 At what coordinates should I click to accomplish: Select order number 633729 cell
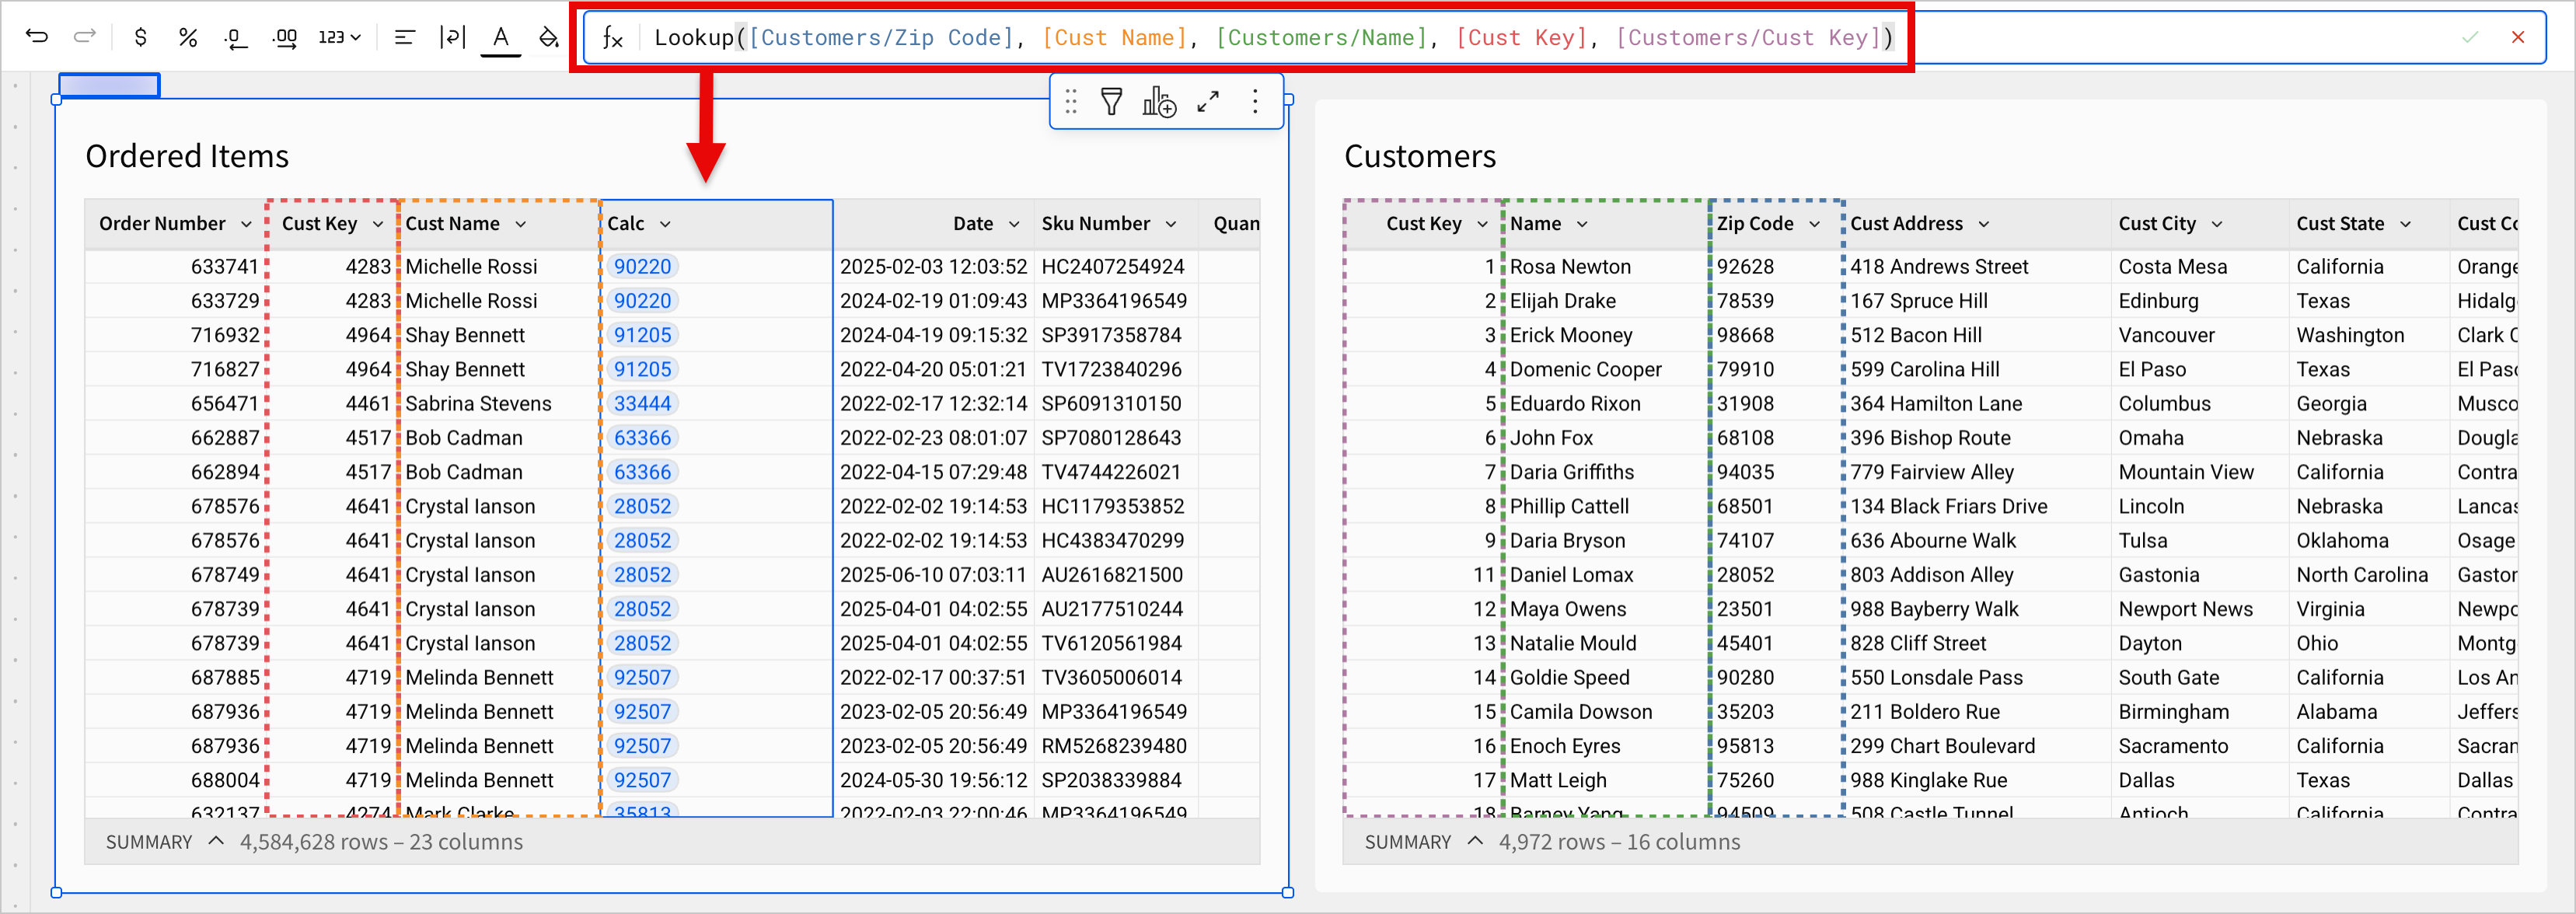coord(176,301)
